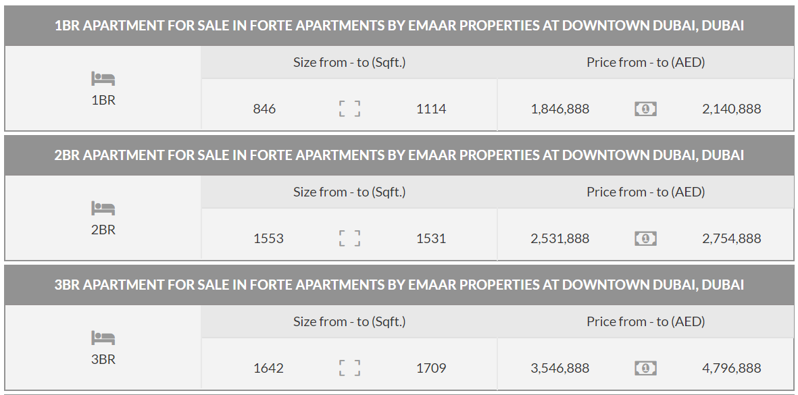Click the 1709 maximum size value

pos(431,368)
